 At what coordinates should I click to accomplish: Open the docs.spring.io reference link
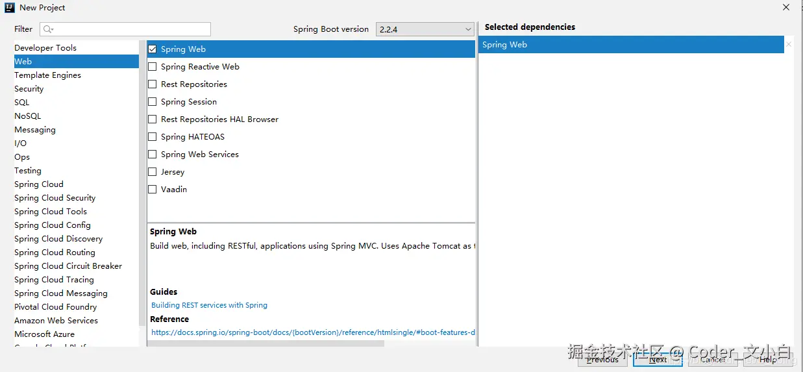coord(313,332)
